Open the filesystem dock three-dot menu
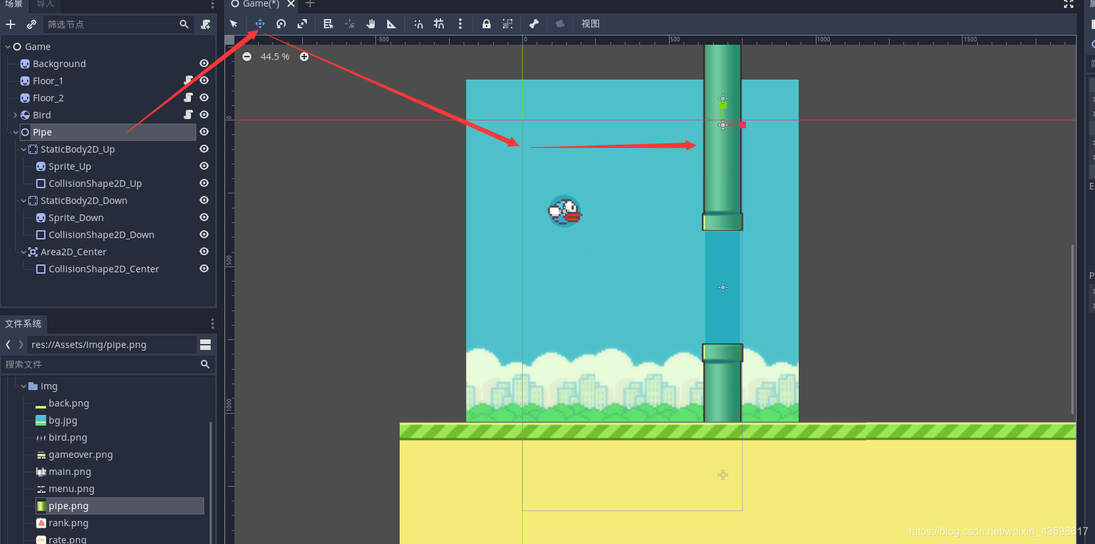 pyautogui.click(x=212, y=324)
